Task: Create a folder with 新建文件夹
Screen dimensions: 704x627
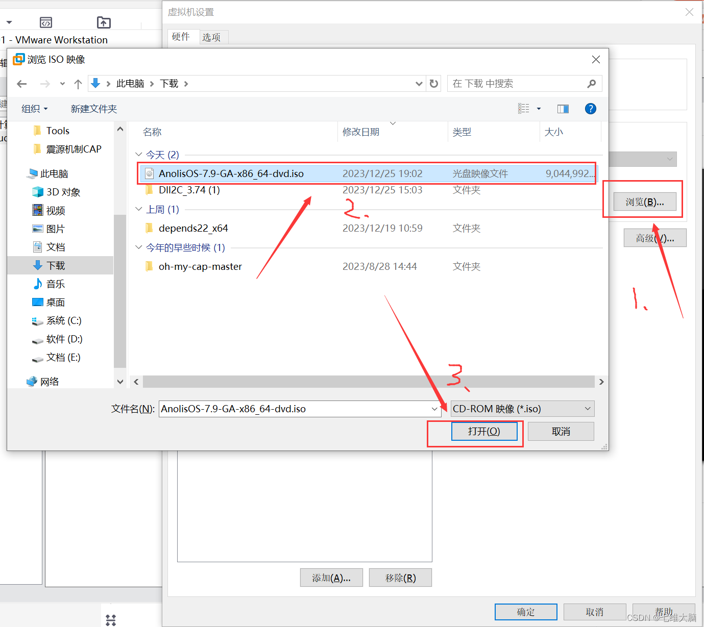Action: coord(94,109)
